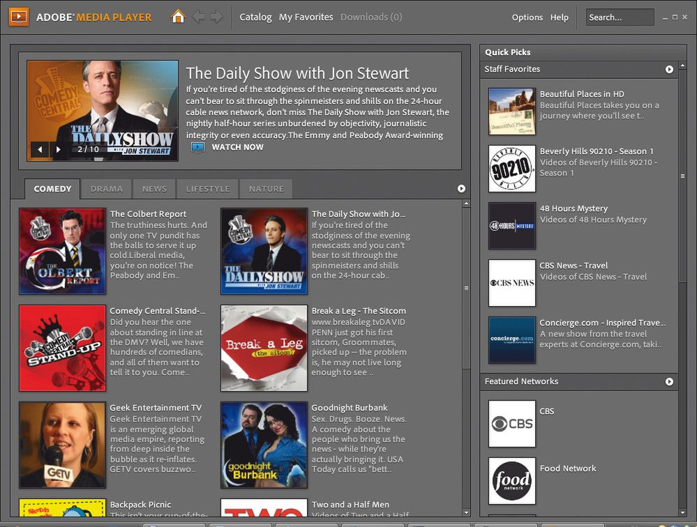Screen dimensions: 697x527
Task: Click the Staff Favorites arrow icon
Action: tap(669, 69)
